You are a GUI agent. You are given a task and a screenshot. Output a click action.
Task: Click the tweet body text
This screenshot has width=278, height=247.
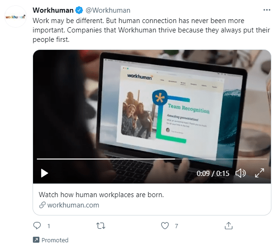coord(151,30)
